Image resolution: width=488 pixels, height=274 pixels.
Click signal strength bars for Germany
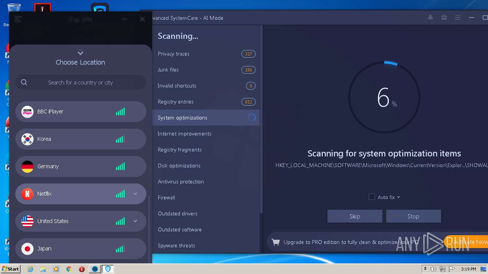(x=120, y=166)
